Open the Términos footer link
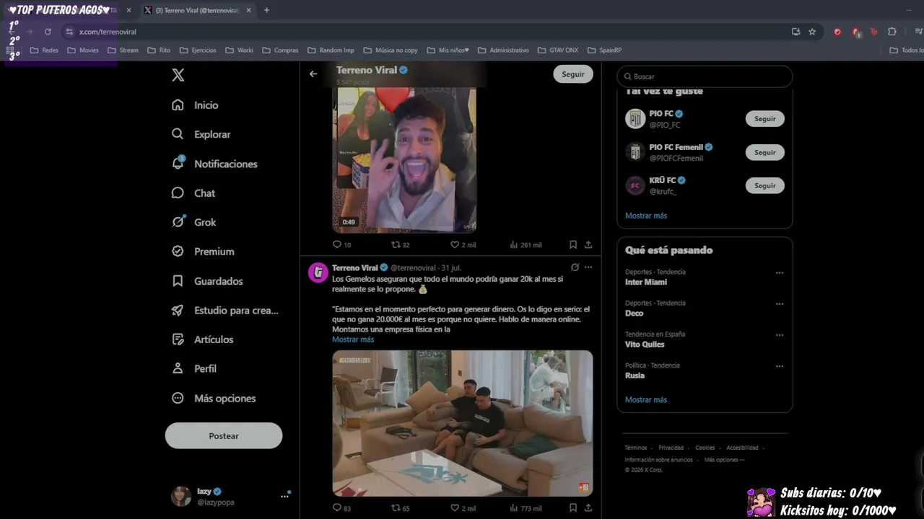This screenshot has height=519, width=924. 636,448
